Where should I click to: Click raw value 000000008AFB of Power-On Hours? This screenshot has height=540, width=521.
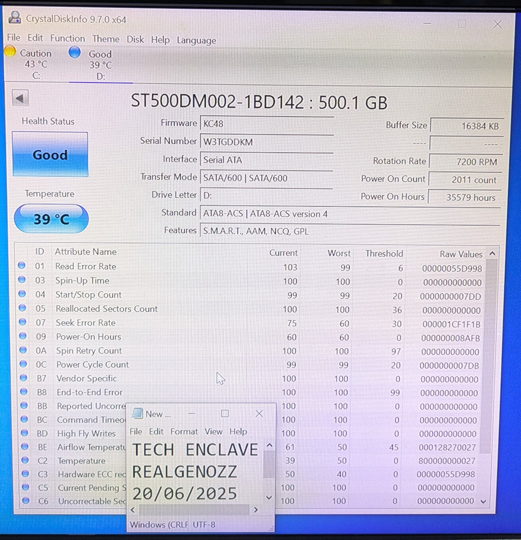click(x=450, y=338)
